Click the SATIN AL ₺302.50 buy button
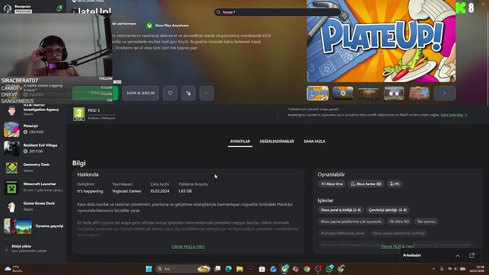Screen dimensions: 489x275 [141, 93]
